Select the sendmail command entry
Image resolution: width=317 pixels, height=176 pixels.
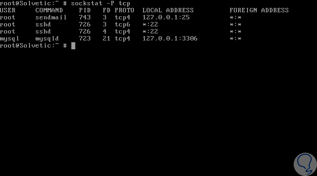(x=51, y=17)
